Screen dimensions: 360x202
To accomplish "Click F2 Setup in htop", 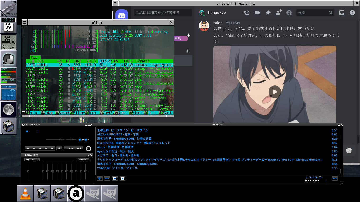I will pos(48,113).
